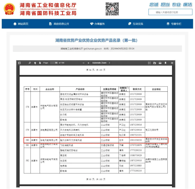Open the Automatic Zoom dropdown
This screenshot has height=189, width=195.
[101, 63]
